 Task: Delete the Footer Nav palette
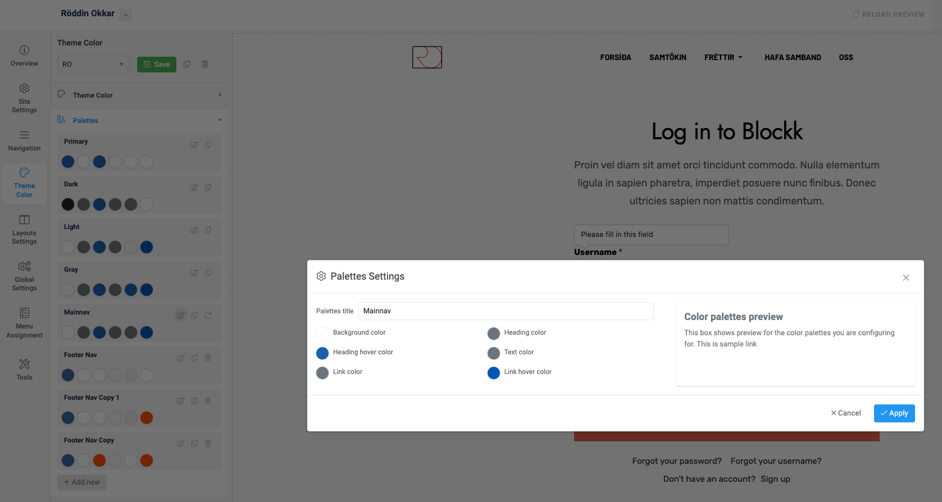(x=208, y=358)
